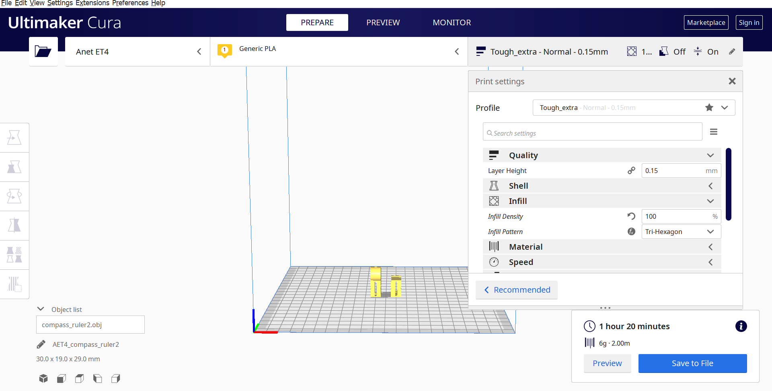This screenshot has height=391, width=772.
Task: Switch to the isometric 3D camera view
Action: click(x=43, y=378)
